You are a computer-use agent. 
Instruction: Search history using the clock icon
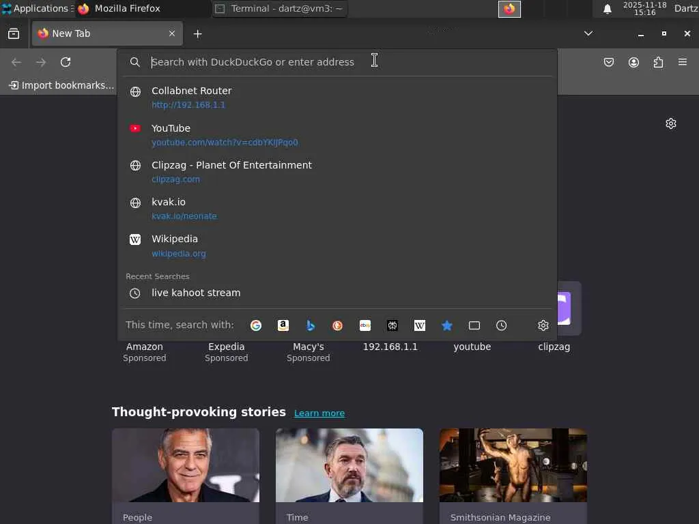click(x=502, y=325)
